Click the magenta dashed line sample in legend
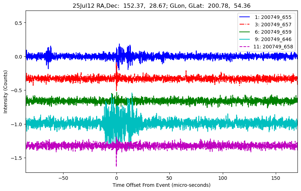This screenshot has width=301, height=191. tap(245, 46)
